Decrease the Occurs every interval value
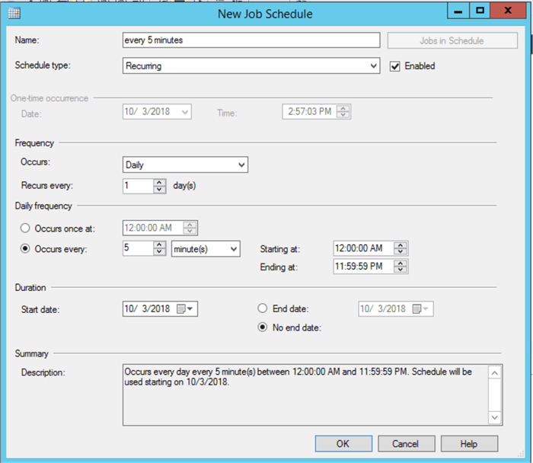 159,253
